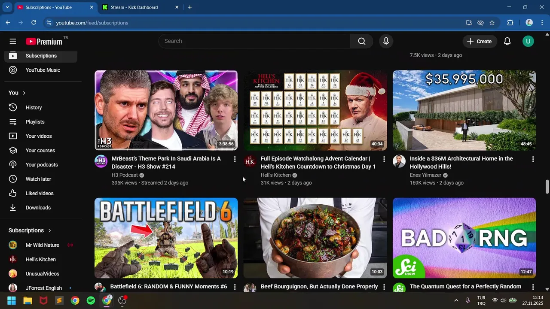Open the Windows Start menu
The width and height of the screenshot is (550, 309).
[x=12, y=300]
